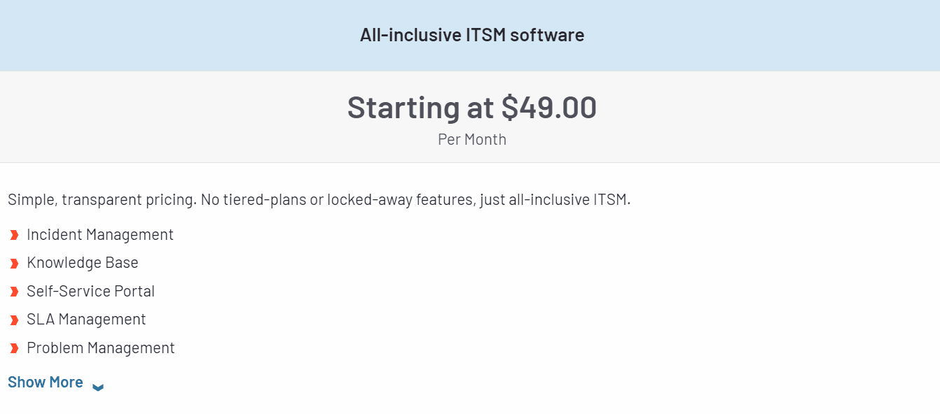
Task: Open the Show More link
Action: pos(46,383)
